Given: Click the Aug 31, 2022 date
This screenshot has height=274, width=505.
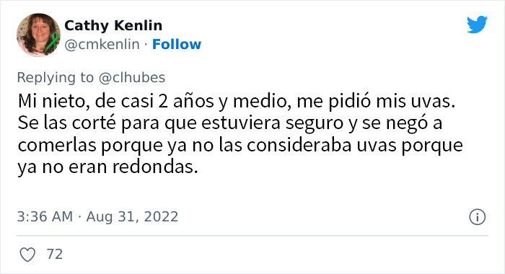Looking at the screenshot, I should [132, 217].
